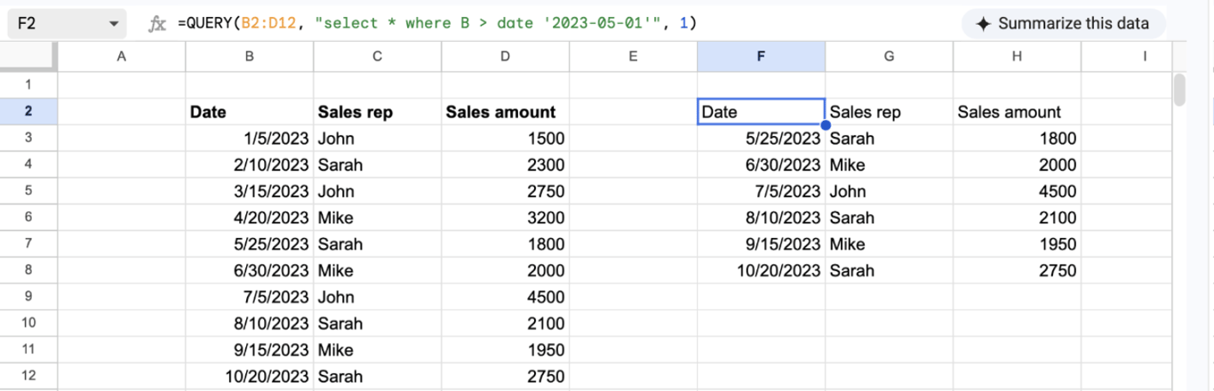Select column B header
The height and width of the screenshot is (391, 1214).
250,56
